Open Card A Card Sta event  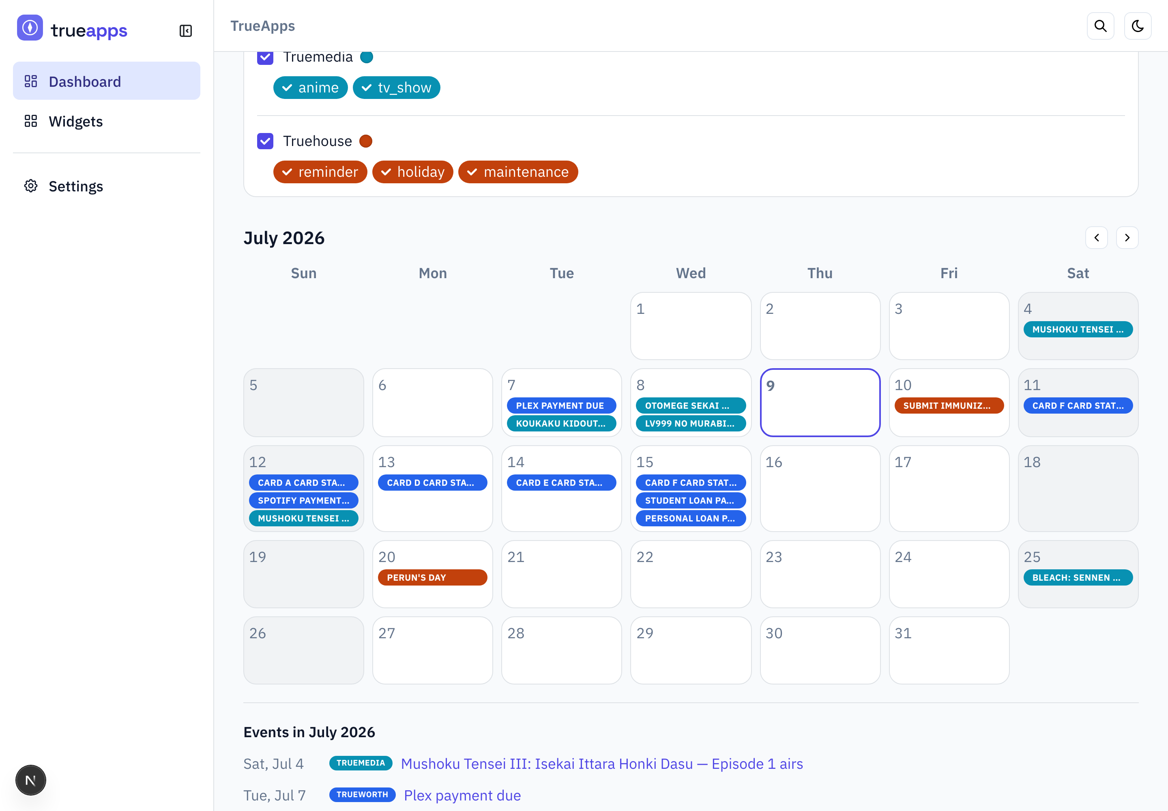(303, 483)
